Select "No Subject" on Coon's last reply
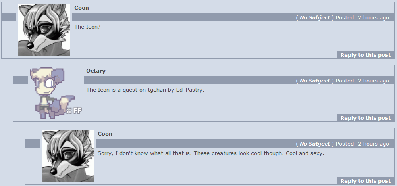Screen dimensions: 397x186 (314, 144)
